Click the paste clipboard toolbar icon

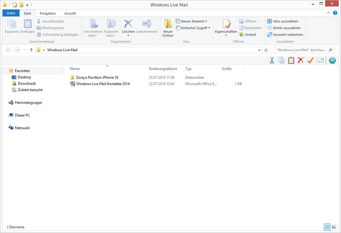coord(291,60)
